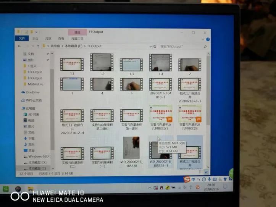Select video file named 3
Viewport: 276px width, 207px height.
coord(72,86)
